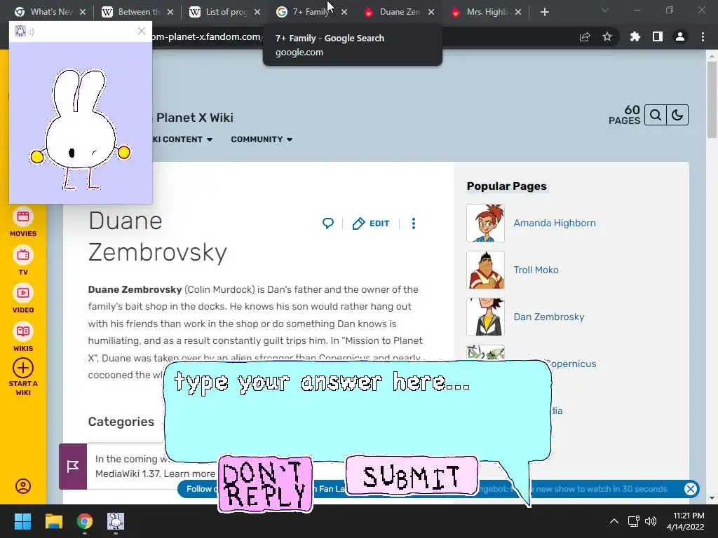Expand the Community dropdown menu

tap(262, 139)
